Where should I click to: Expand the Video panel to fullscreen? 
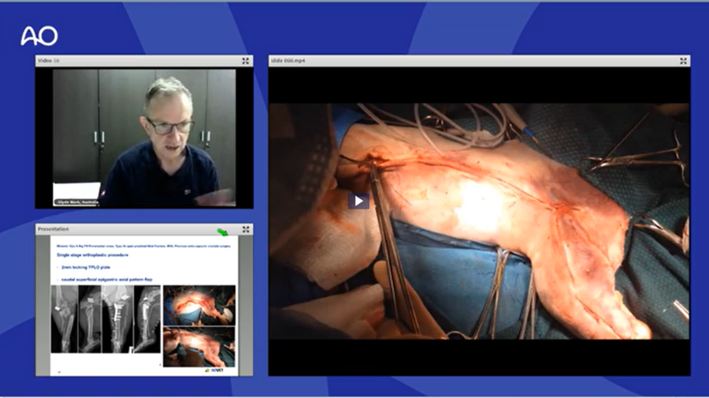coord(246,61)
